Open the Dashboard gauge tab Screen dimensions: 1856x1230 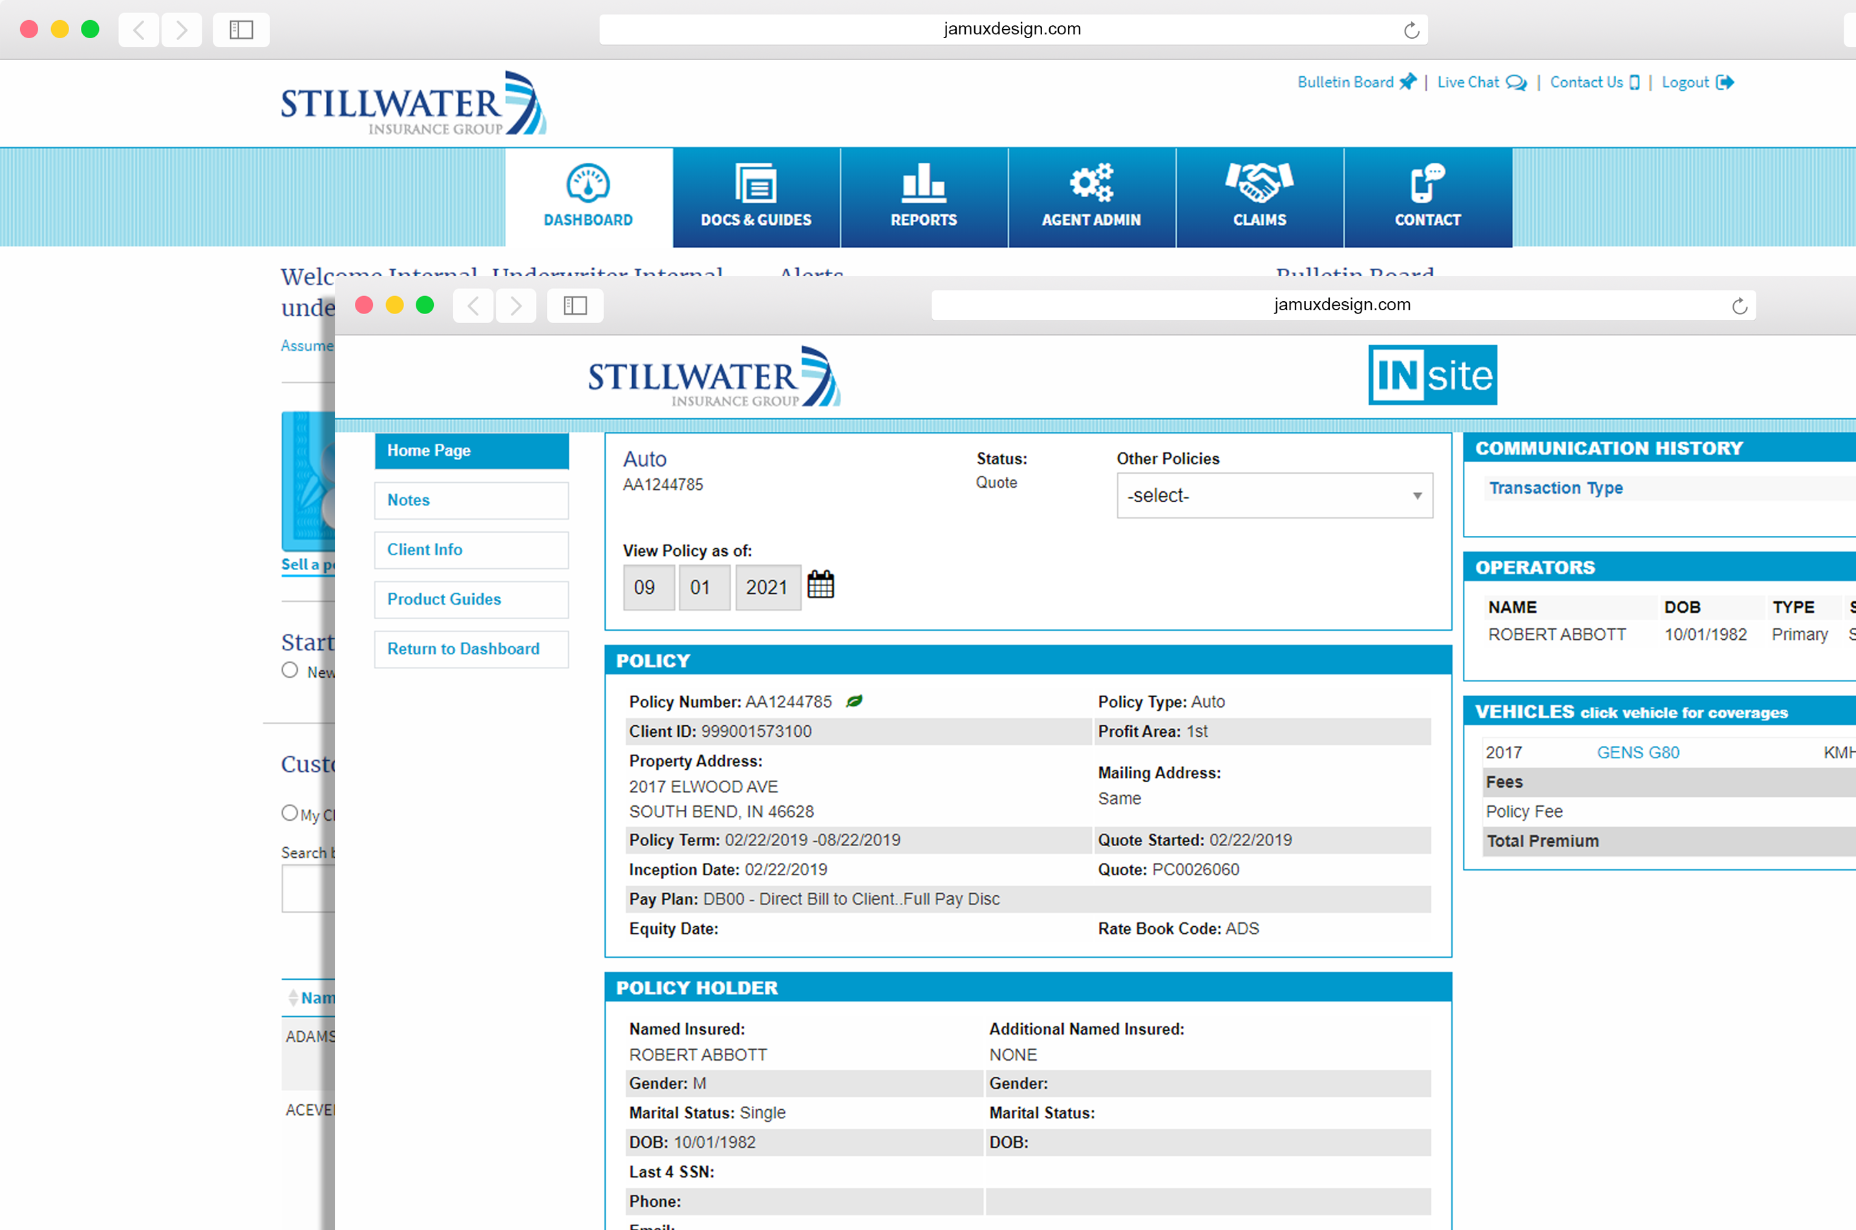588,197
